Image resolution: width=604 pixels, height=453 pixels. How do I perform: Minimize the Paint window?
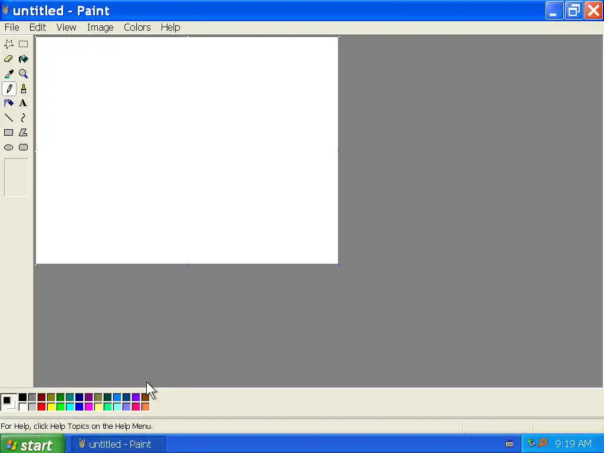click(554, 11)
